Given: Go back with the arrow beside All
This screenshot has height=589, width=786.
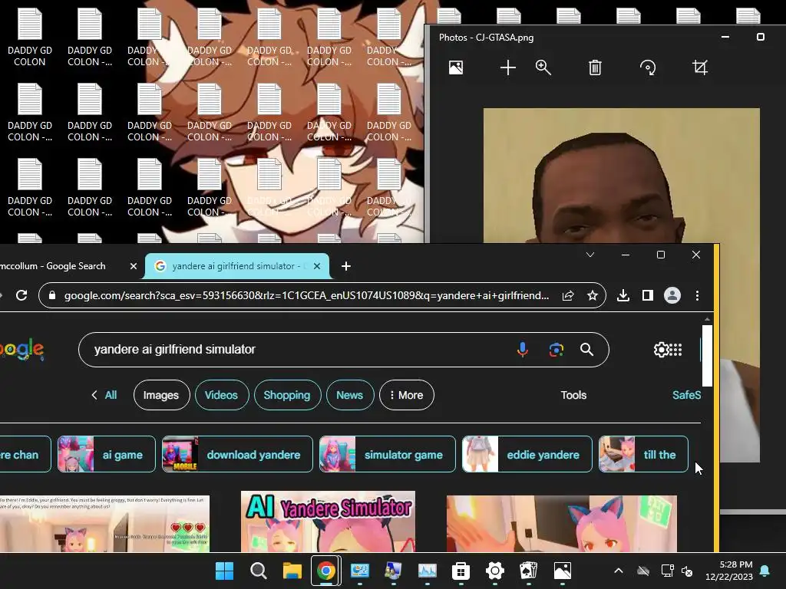Looking at the screenshot, I should [94, 395].
